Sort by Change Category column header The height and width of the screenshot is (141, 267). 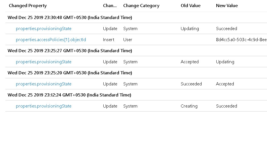coord(141,6)
